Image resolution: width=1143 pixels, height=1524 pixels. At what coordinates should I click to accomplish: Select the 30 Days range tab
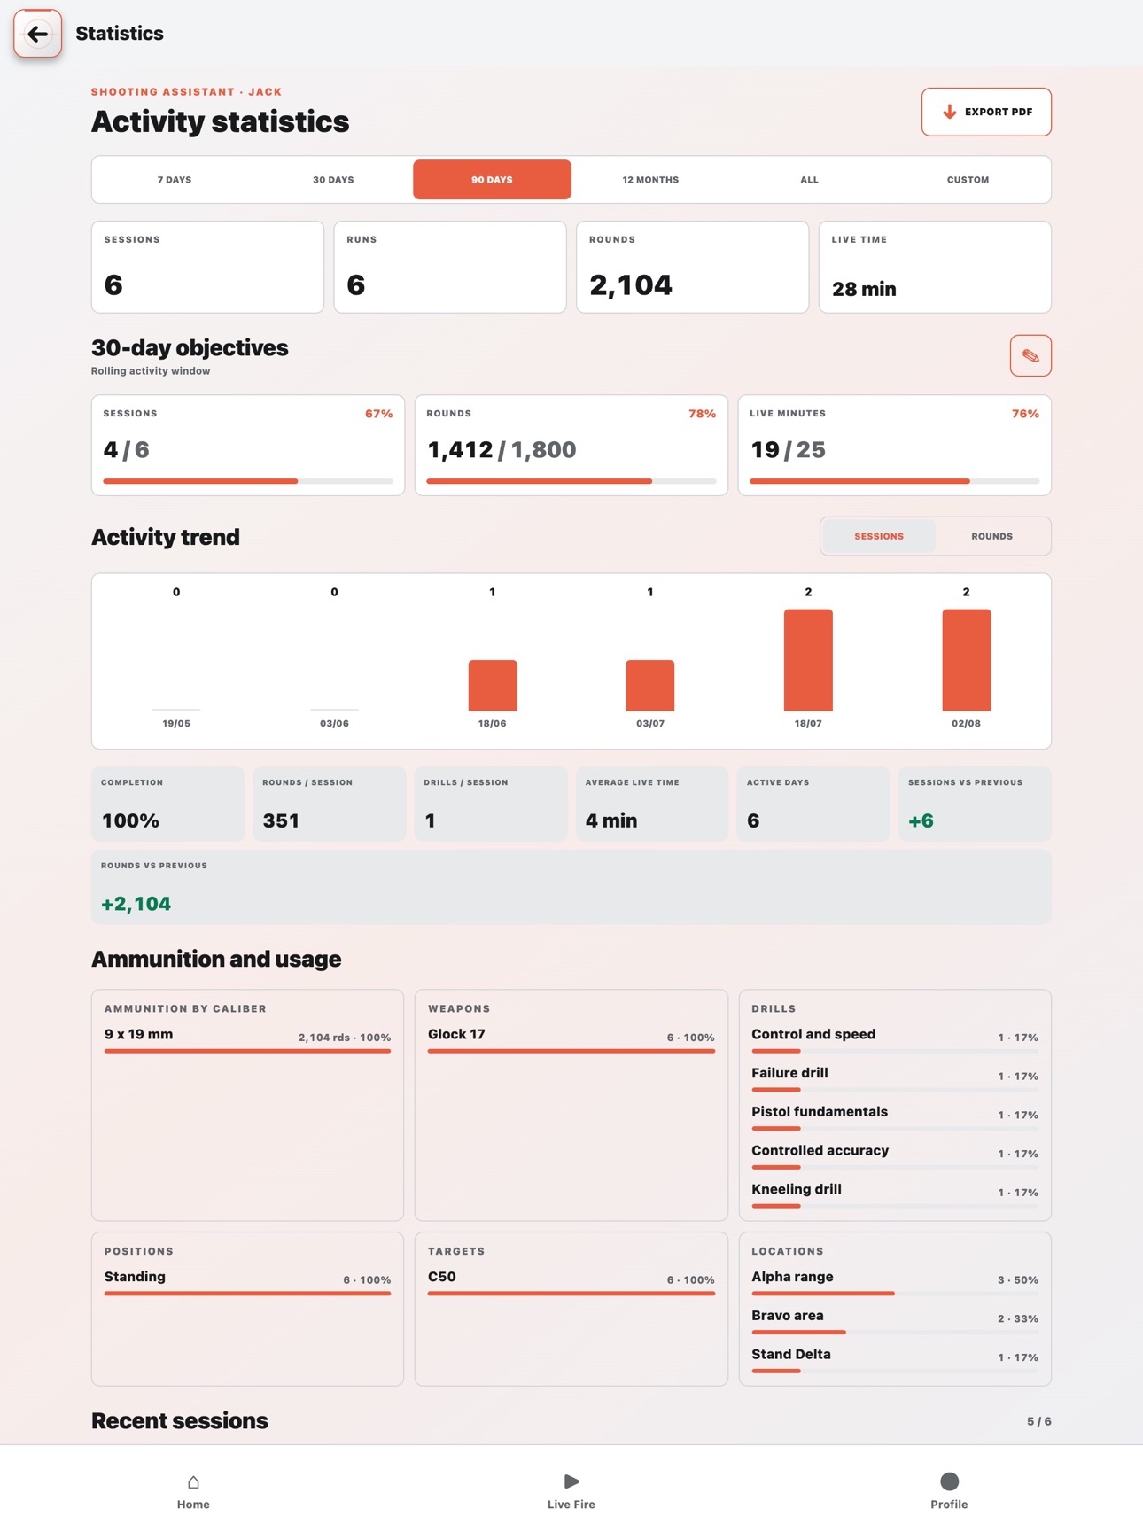click(x=333, y=180)
